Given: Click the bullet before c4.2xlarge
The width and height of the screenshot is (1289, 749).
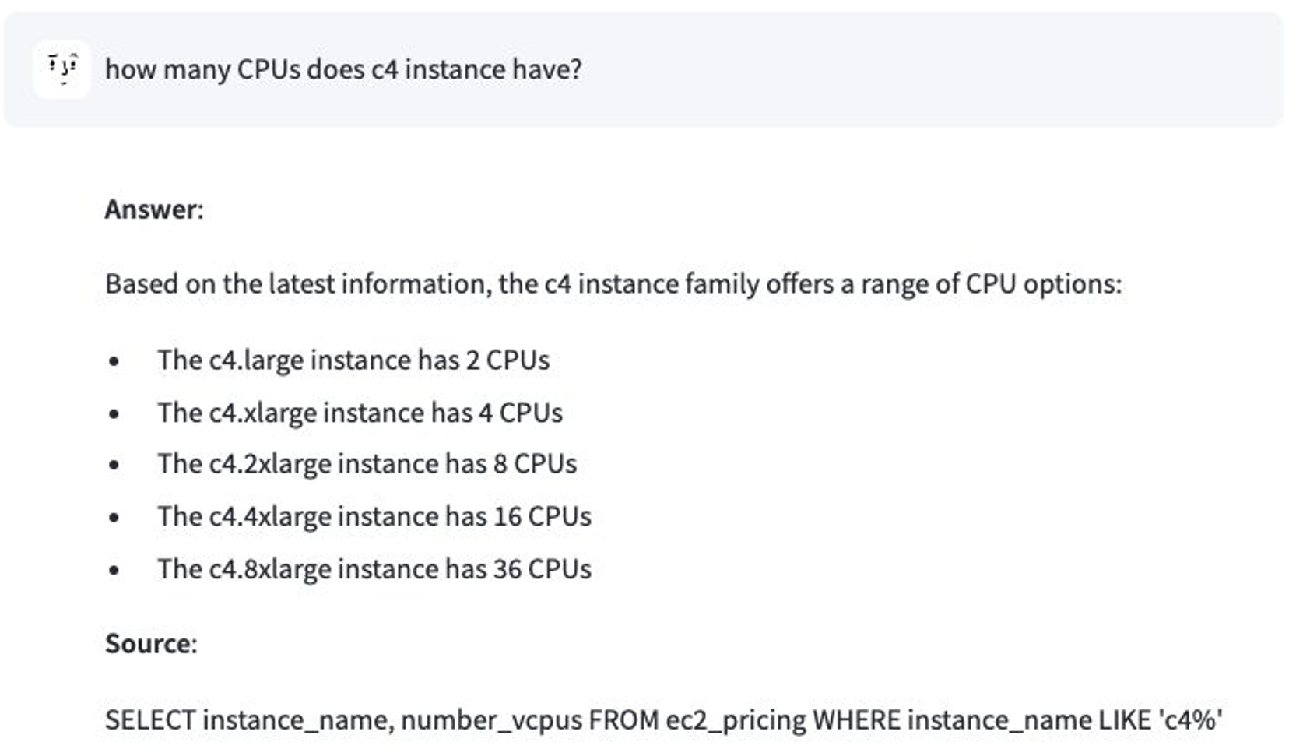Looking at the screenshot, I should coord(114,465).
